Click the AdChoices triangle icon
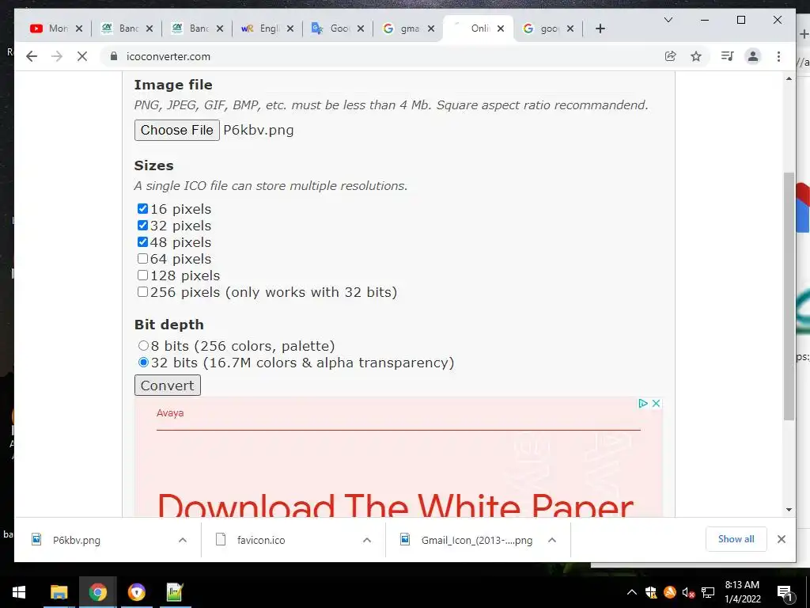Image resolution: width=810 pixels, height=608 pixels. pyautogui.click(x=643, y=403)
